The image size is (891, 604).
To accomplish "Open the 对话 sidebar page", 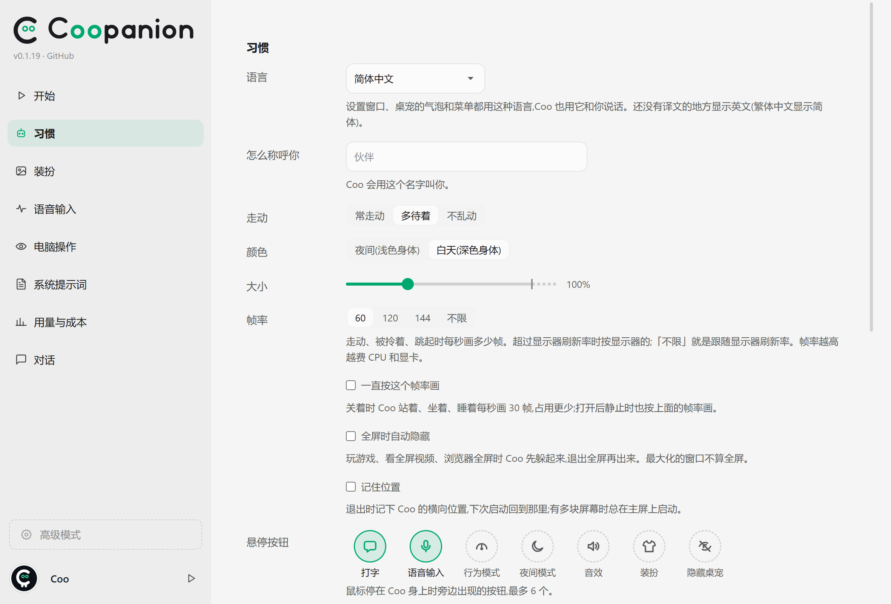I will (x=105, y=360).
